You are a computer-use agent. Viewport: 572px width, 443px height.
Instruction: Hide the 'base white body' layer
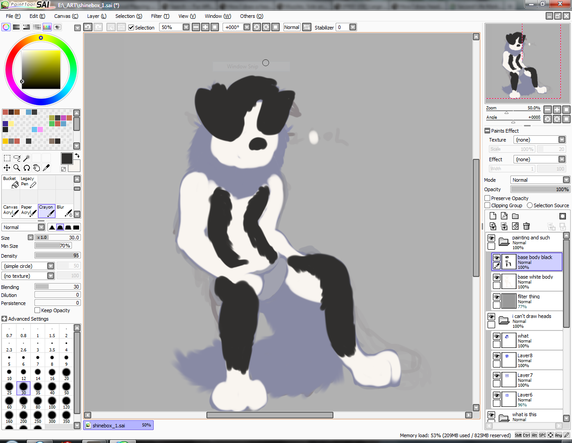pyautogui.click(x=496, y=277)
